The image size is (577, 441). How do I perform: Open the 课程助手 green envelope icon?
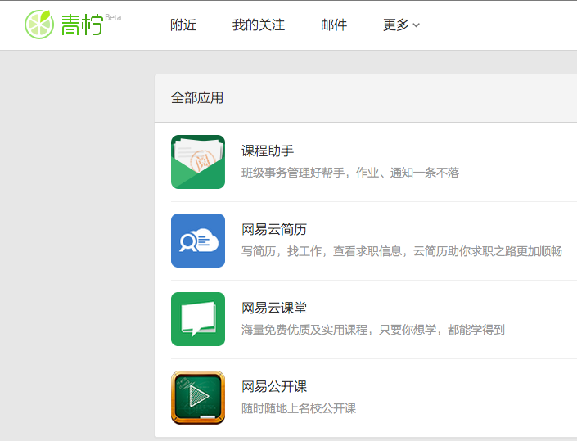[x=198, y=162]
